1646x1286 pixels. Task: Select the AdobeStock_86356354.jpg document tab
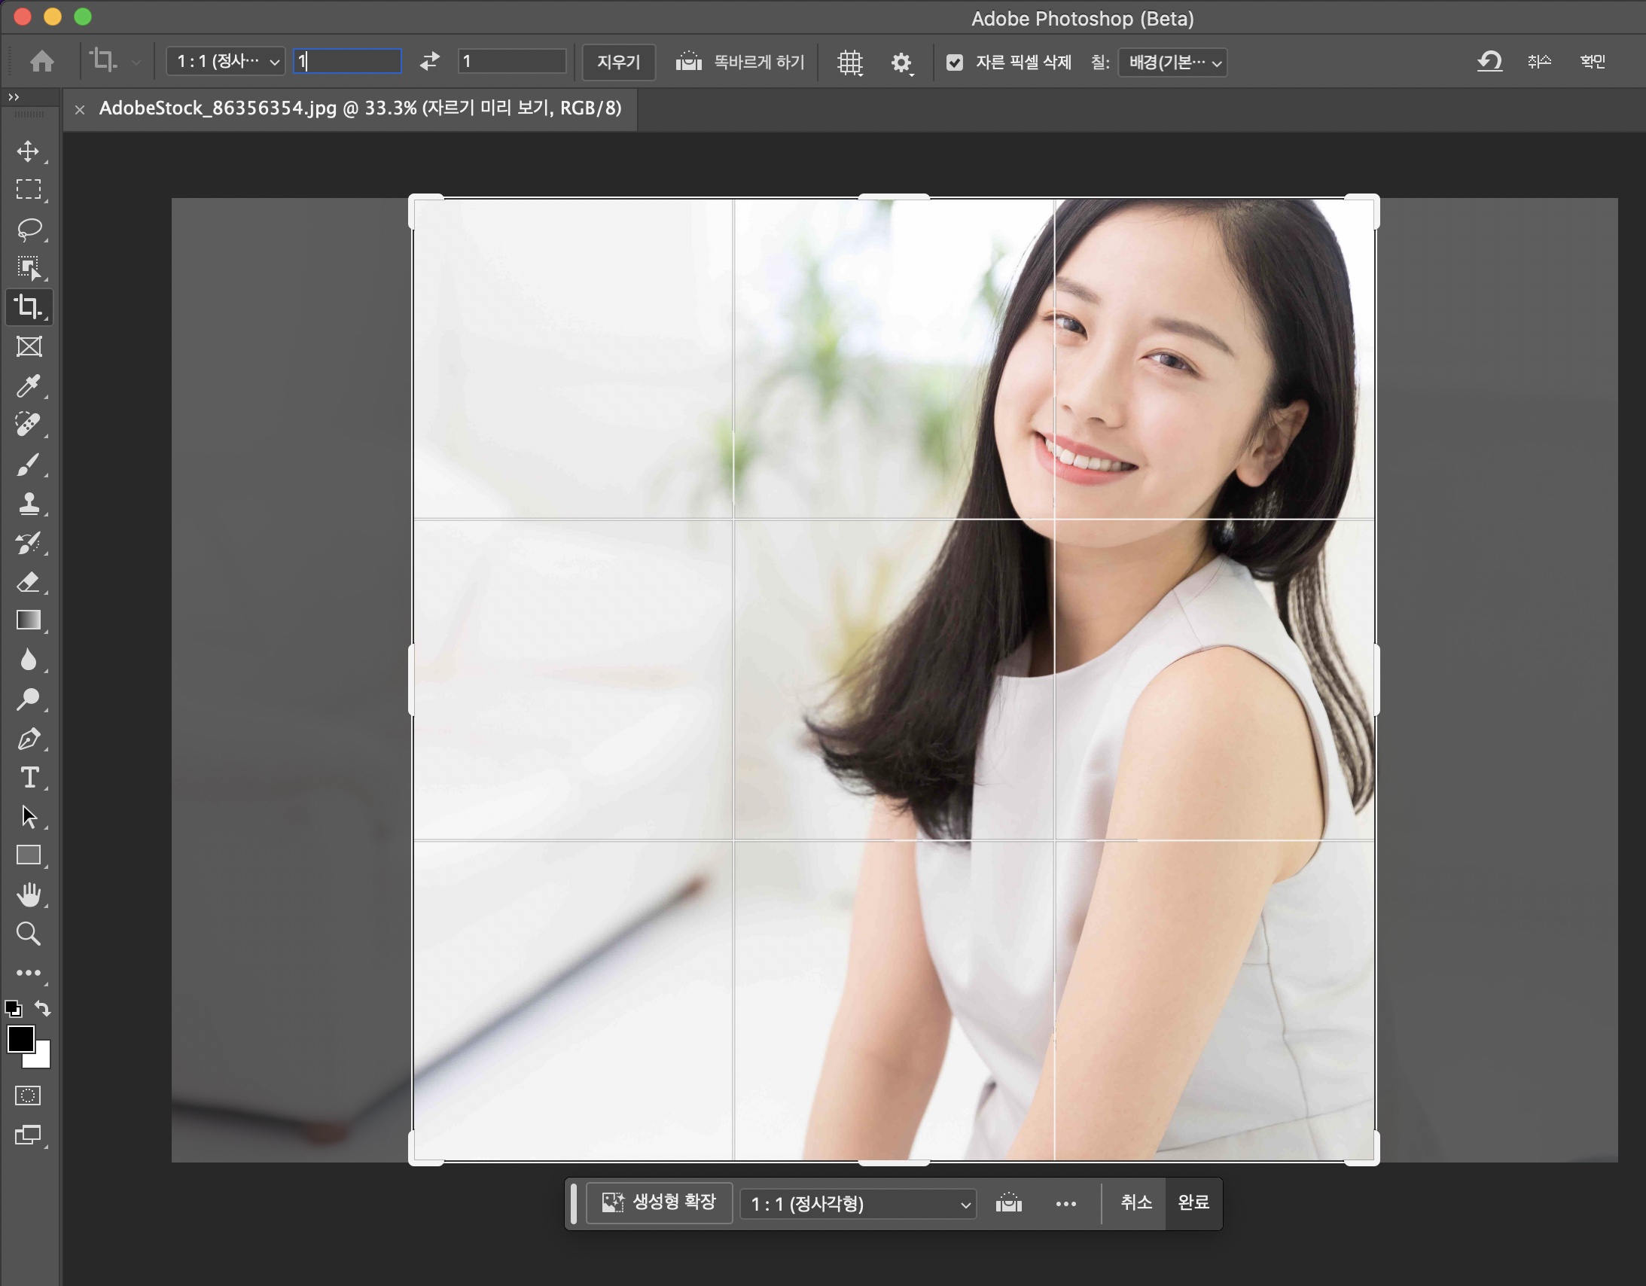pyautogui.click(x=359, y=108)
